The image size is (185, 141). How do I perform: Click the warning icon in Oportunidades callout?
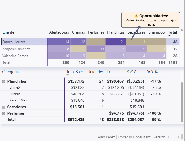[136, 16]
